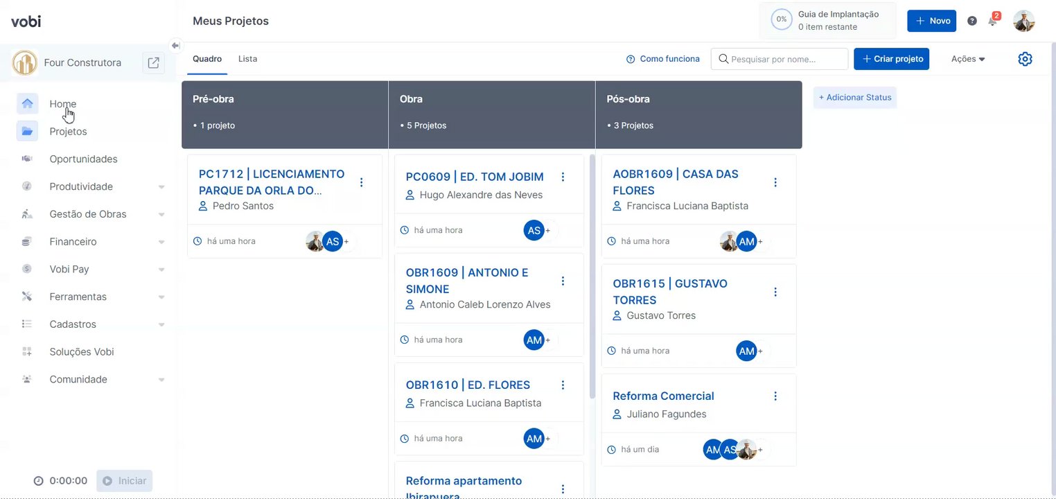Collapse the sidebar with the arrow icon
Image resolution: width=1056 pixels, height=499 pixels.
[x=175, y=45]
